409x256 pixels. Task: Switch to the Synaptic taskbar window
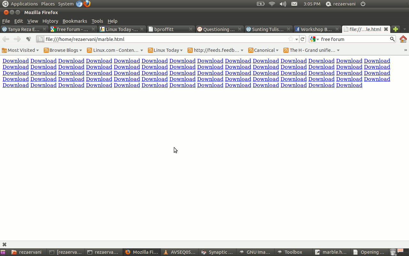click(218, 252)
